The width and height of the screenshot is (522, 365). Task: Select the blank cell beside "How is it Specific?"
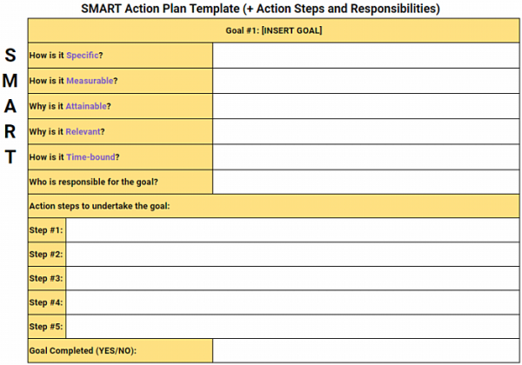point(365,56)
